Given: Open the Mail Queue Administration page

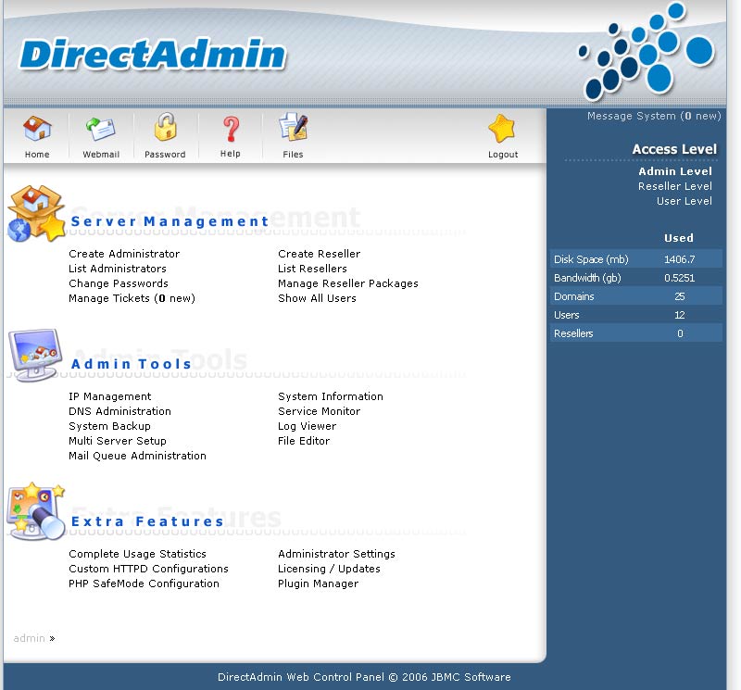Looking at the screenshot, I should (x=137, y=456).
